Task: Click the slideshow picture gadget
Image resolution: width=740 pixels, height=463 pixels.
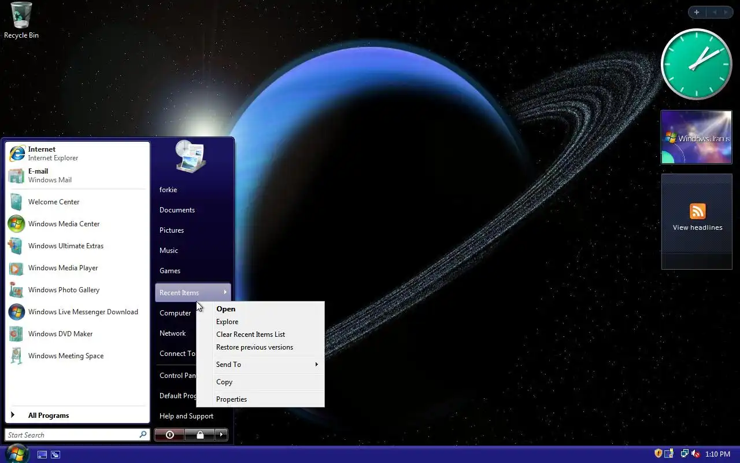Action: coord(697,138)
